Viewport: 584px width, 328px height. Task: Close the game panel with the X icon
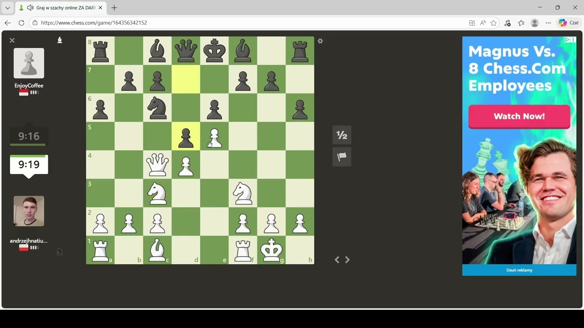(12, 41)
